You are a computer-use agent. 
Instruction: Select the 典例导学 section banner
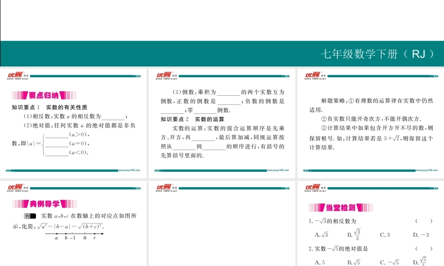pyautogui.click(x=44, y=204)
